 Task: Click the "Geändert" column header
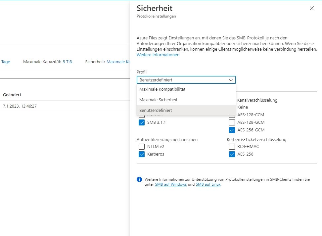(x=12, y=95)
